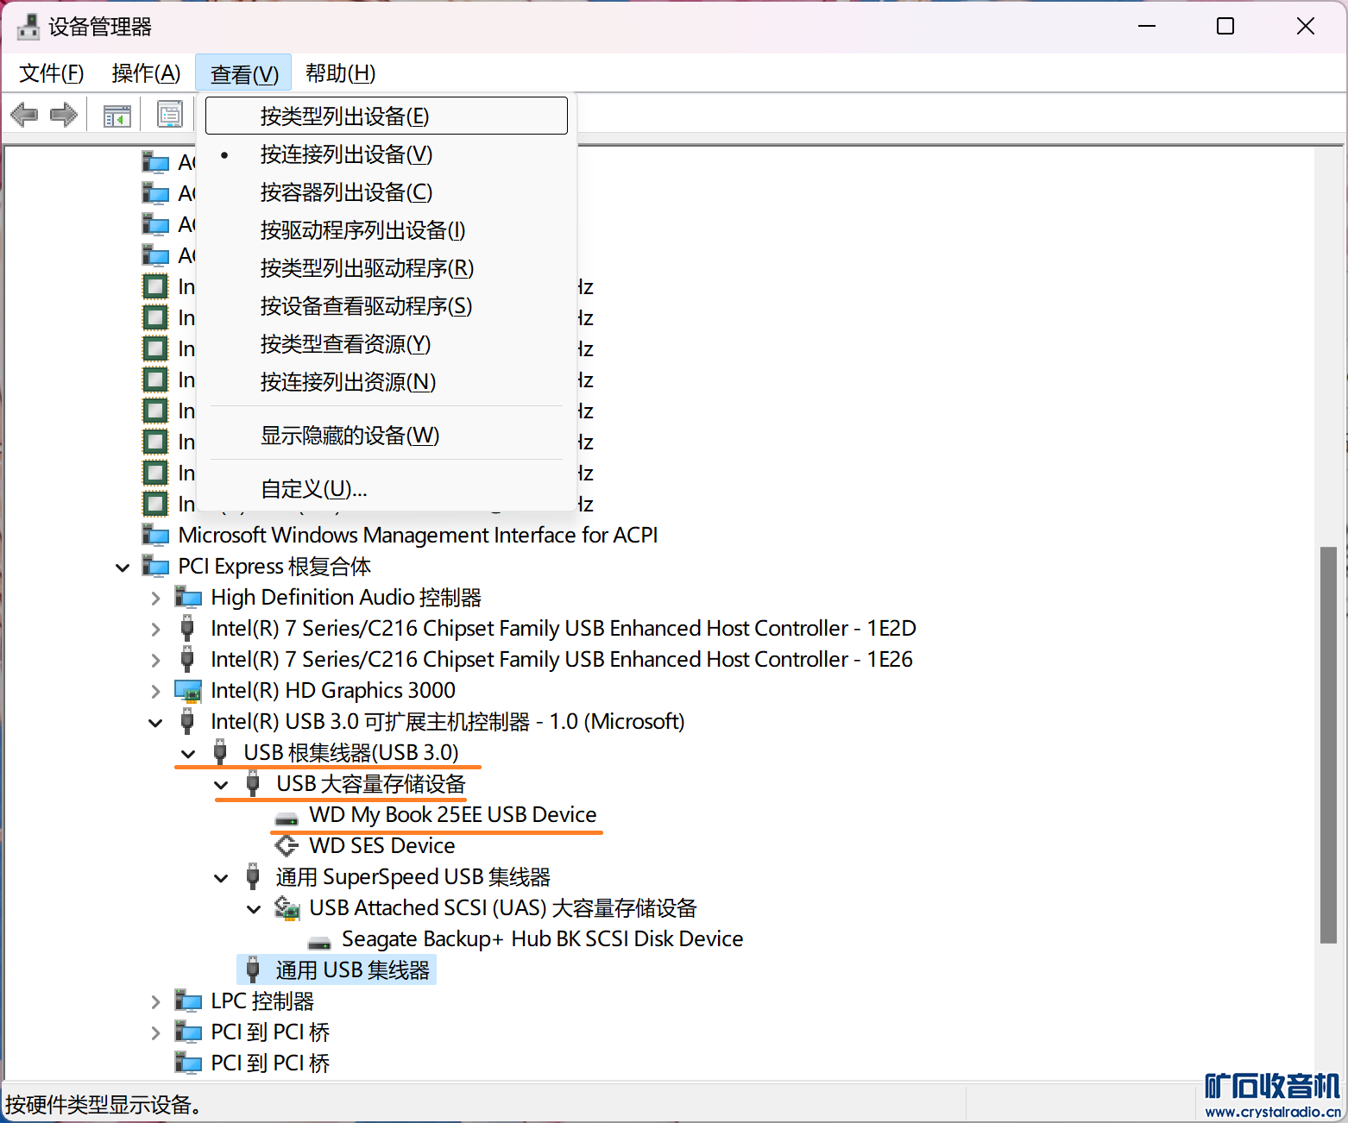The image size is (1348, 1123).
Task: Click the USB 根集线器(USB 3.0) plug icon
Action: coord(220,752)
